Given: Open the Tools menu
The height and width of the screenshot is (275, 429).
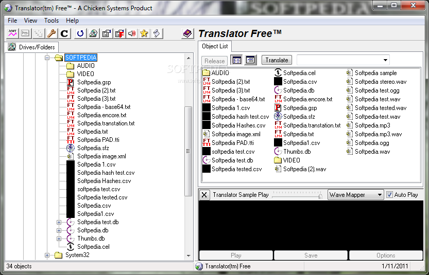Looking at the screenshot, I should 52,21.
